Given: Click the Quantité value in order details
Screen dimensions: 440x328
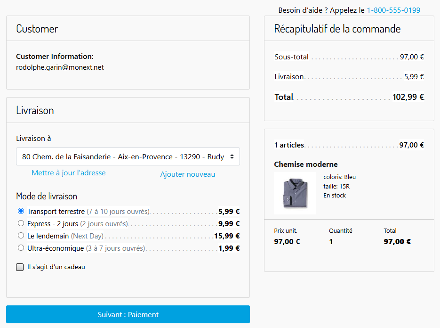Looking at the screenshot, I should point(331,242).
